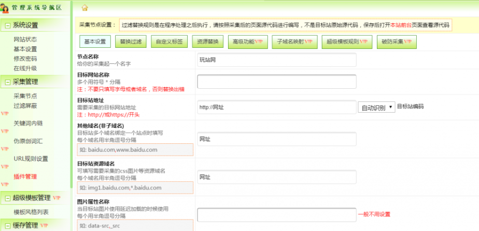Open the 破防采集 VIP tab

pos(396,41)
